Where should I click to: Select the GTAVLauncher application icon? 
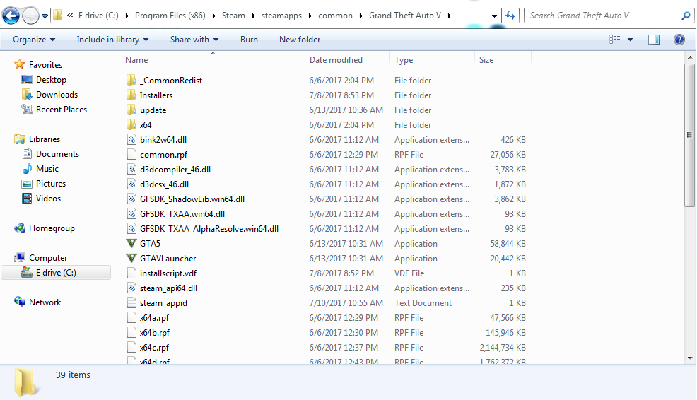point(131,258)
